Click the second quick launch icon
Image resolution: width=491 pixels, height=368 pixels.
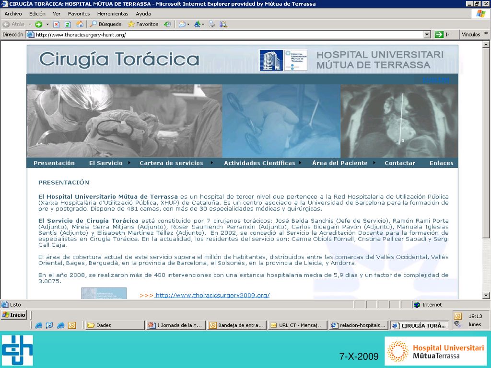tap(49, 325)
